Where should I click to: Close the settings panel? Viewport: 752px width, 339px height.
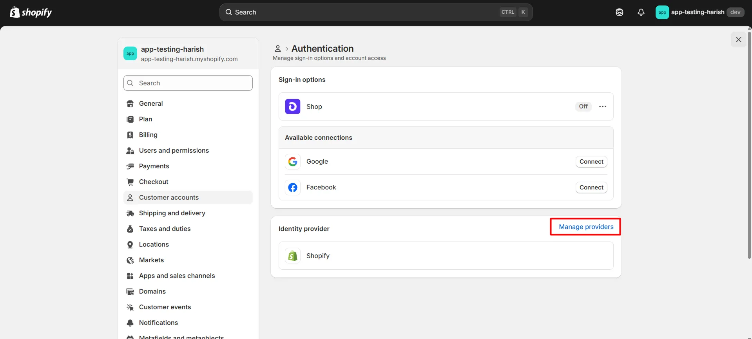click(x=738, y=40)
